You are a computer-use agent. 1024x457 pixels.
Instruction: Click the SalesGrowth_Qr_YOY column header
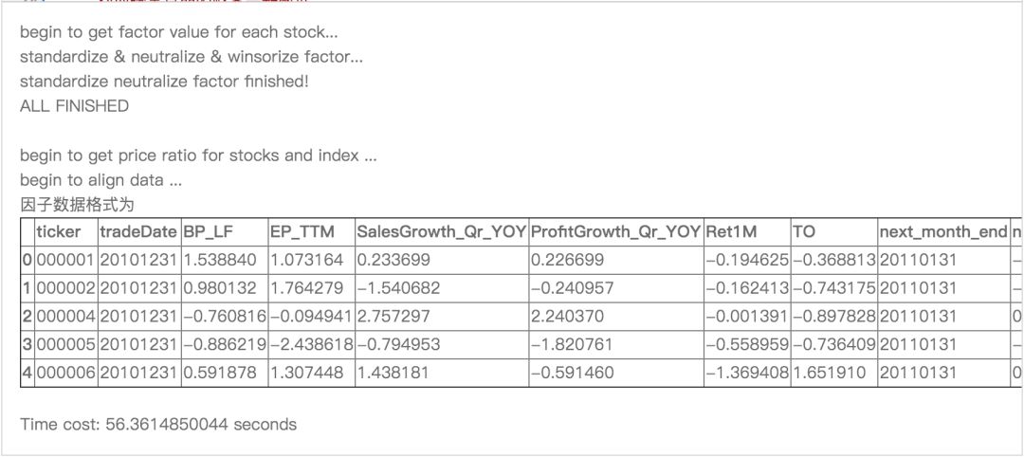point(441,231)
